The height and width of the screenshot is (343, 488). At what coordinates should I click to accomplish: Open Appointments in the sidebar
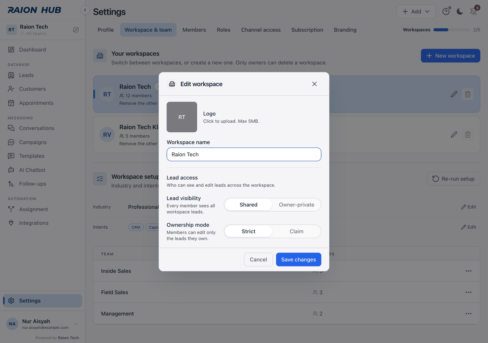(42, 103)
